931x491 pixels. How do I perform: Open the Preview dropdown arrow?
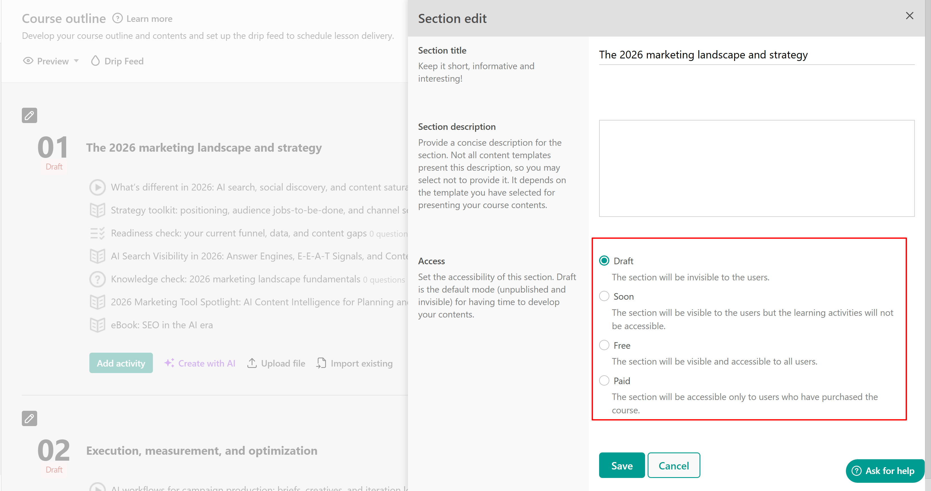pyautogui.click(x=76, y=61)
